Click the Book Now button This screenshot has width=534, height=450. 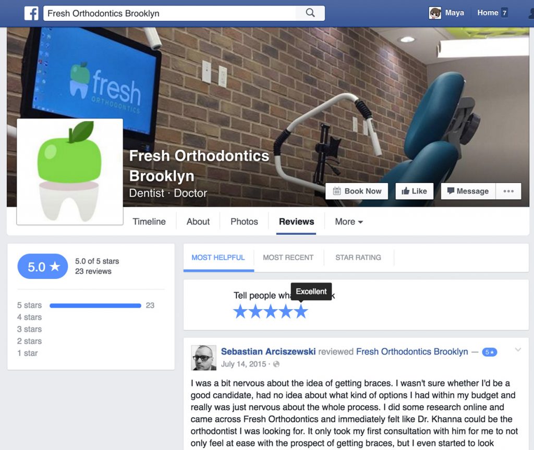[357, 191]
